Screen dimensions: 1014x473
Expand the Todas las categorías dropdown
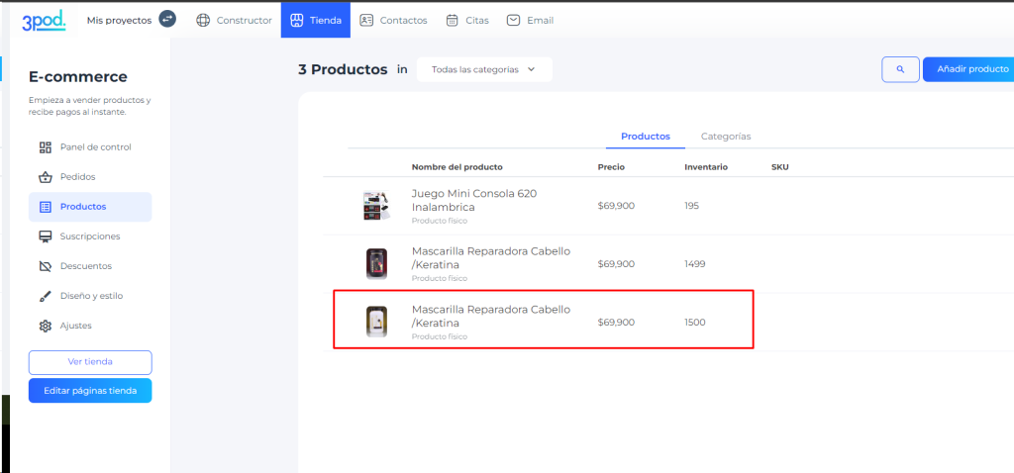tap(484, 69)
